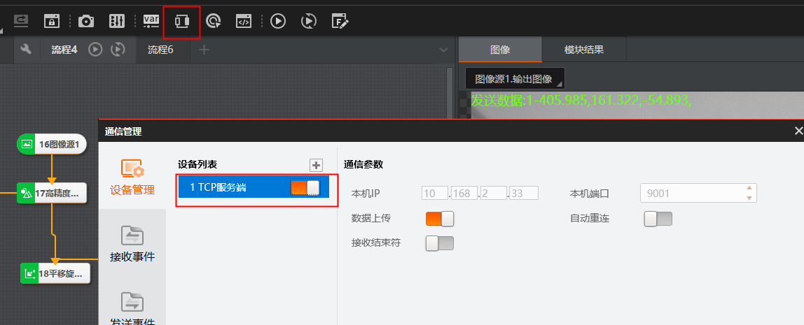Open global variables with the var icon
Screen dimensions: 804x325
tap(151, 21)
